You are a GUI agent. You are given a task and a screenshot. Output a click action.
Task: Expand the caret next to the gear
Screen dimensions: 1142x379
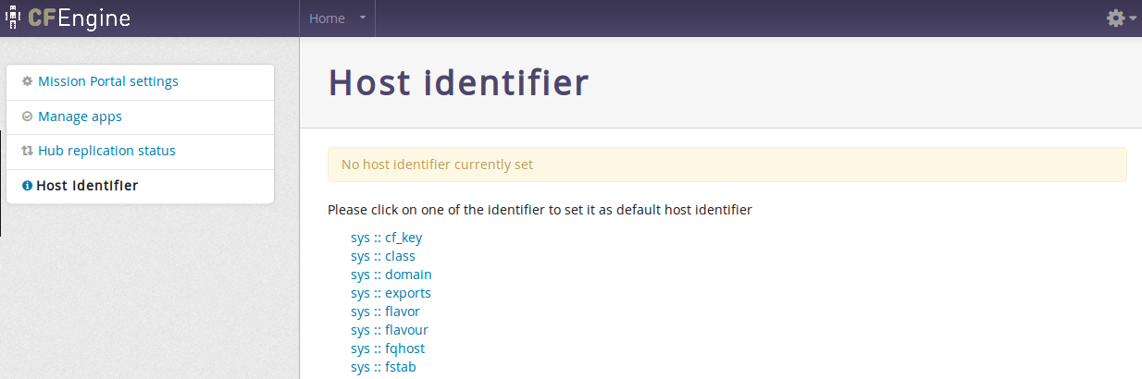pyautogui.click(x=1133, y=18)
